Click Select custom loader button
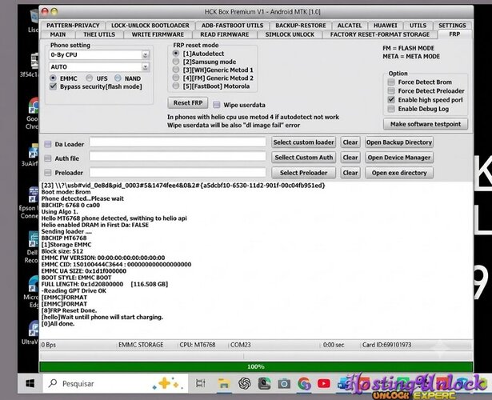492x400 pixels. pos(303,142)
